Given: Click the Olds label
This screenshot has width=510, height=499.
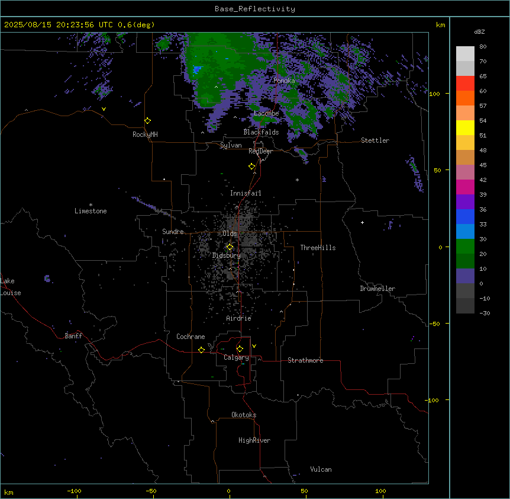Looking at the screenshot, I should pyautogui.click(x=230, y=233).
